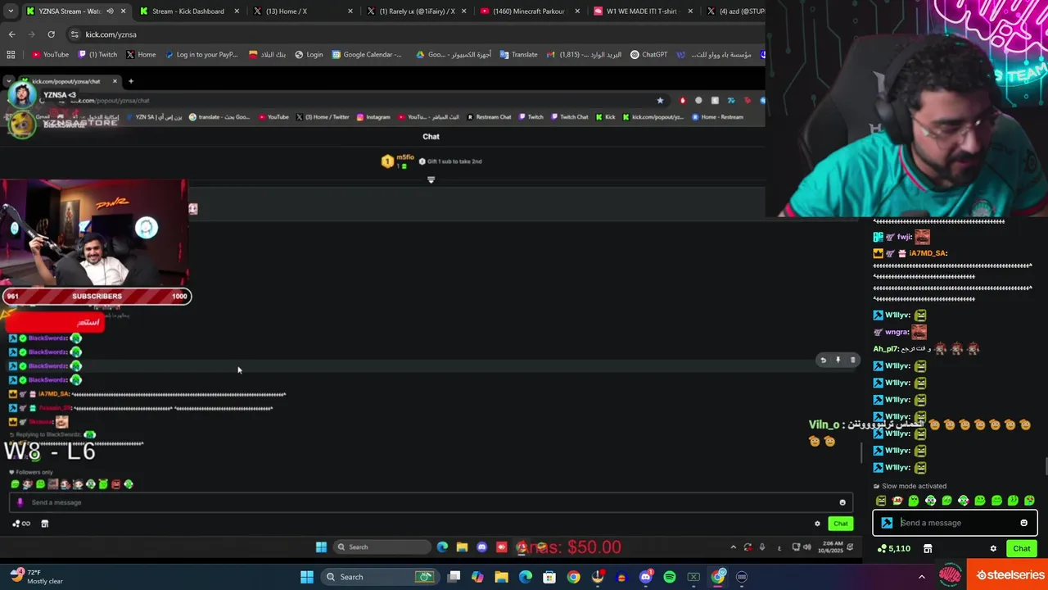Image resolution: width=1048 pixels, height=590 pixels.
Task: Open emoji picker in right chat message box
Action: 1023,523
